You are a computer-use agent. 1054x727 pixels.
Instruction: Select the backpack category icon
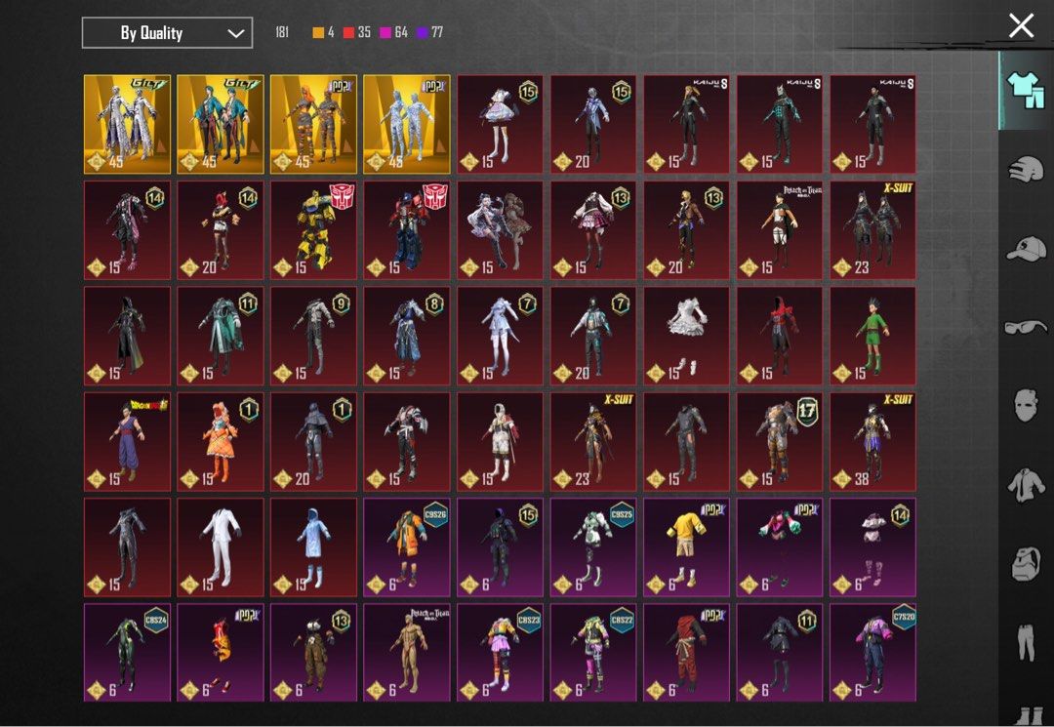coord(1026,564)
